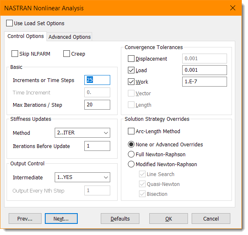Edit the Load tolerance value field
The width and height of the screenshot is (248, 235).
pos(204,70)
